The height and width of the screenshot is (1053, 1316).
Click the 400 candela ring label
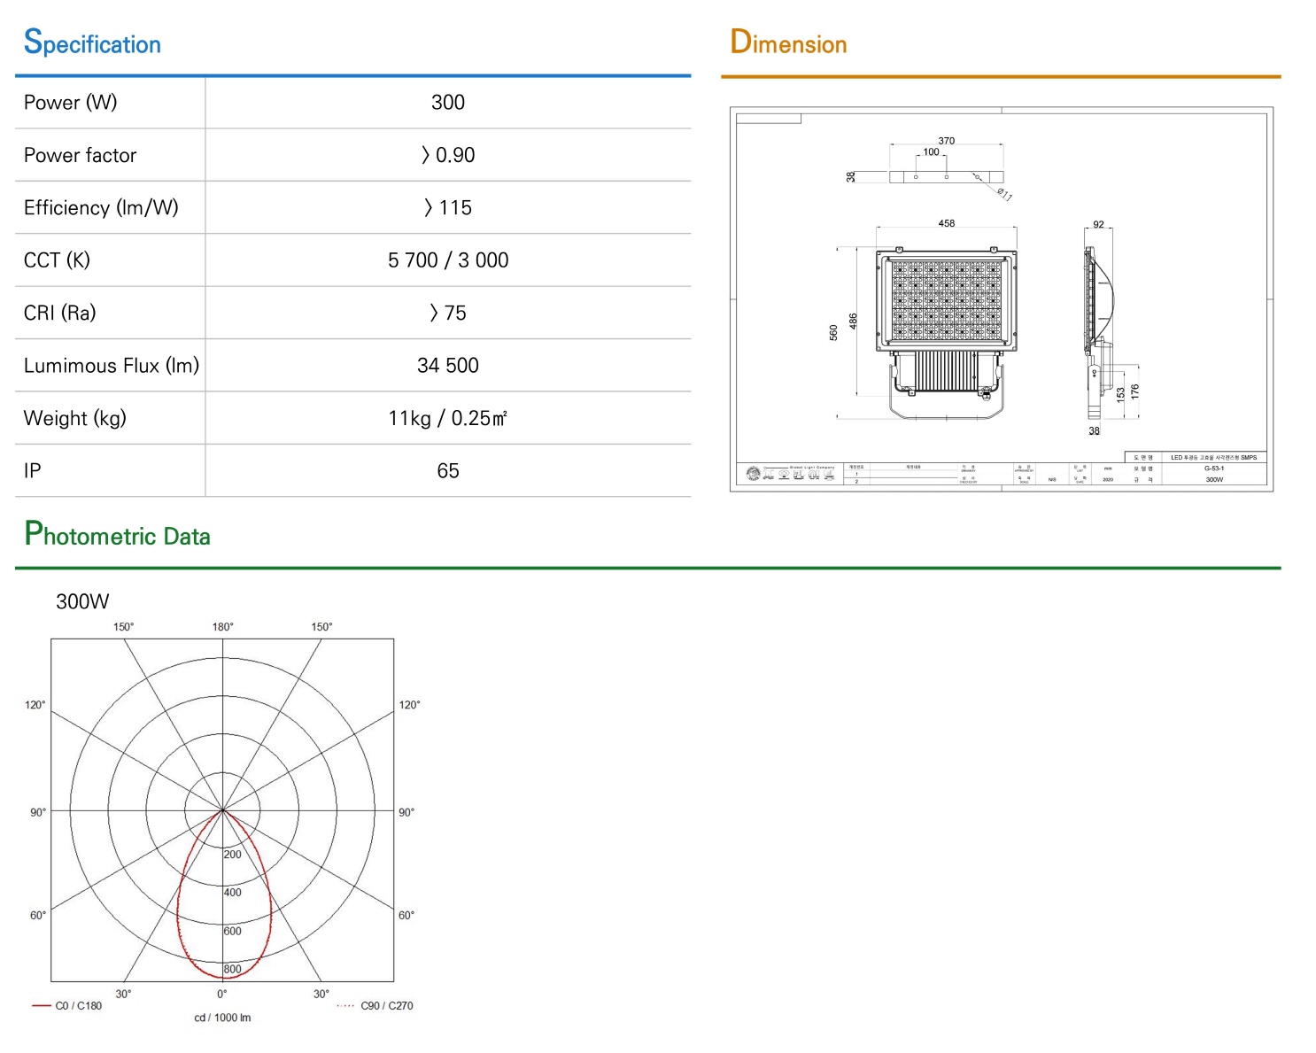pos(232,893)
